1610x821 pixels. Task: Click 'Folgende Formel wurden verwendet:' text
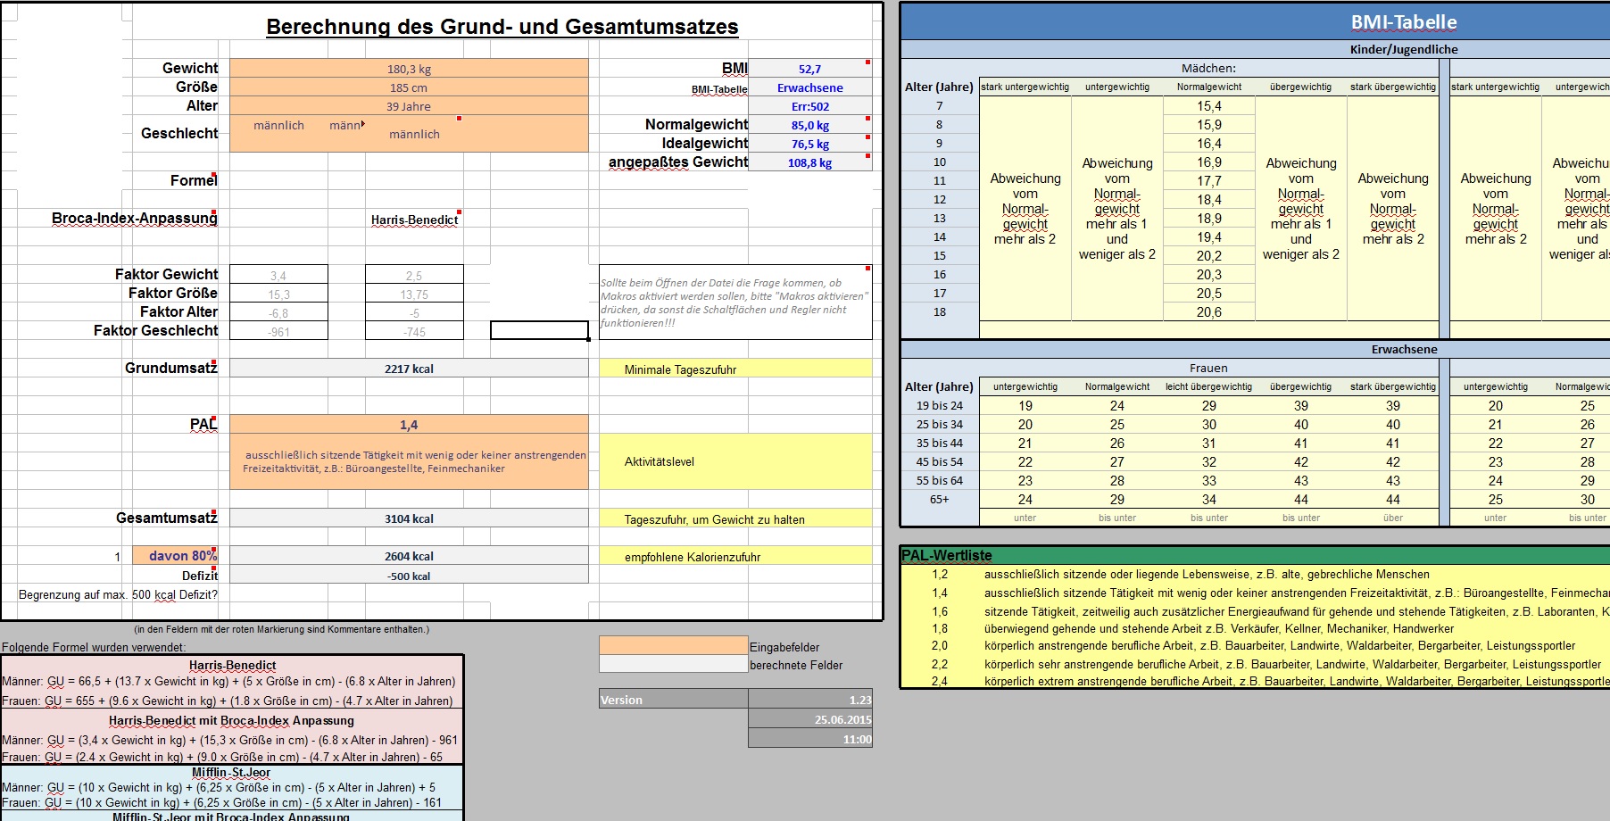click(94, 647)
